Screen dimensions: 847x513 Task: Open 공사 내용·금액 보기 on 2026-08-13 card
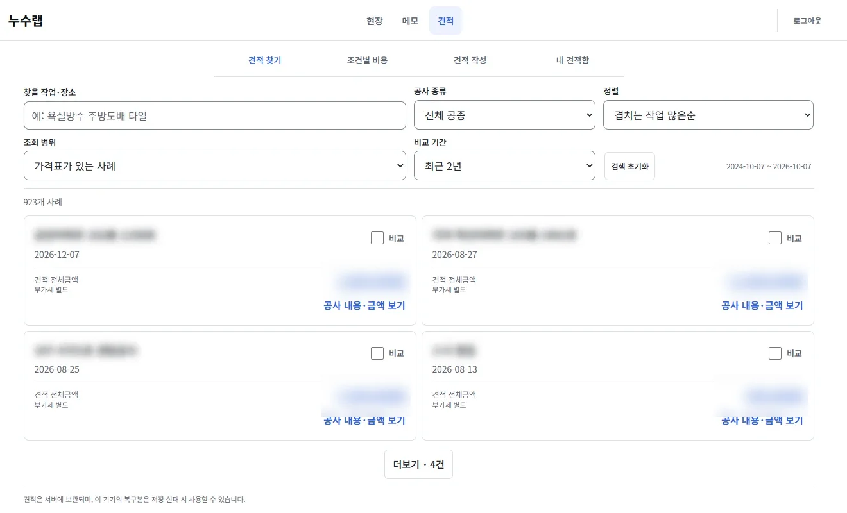pyautogui.click(x=762, y=420)
